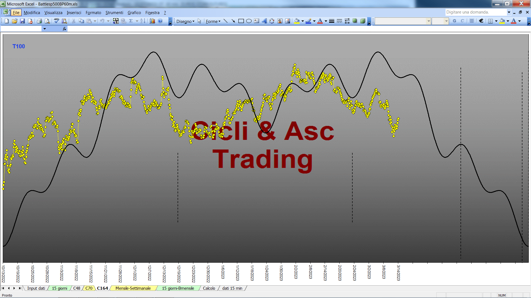Image resolution: width=531 pixels, height=298 pixels.
Task: Click the Copy icon
Action: point(81,21)
